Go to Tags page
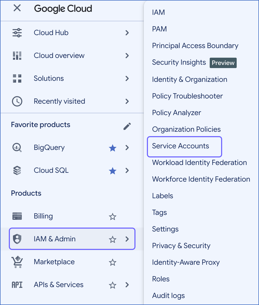259x305 pixels. coord(159,213)
